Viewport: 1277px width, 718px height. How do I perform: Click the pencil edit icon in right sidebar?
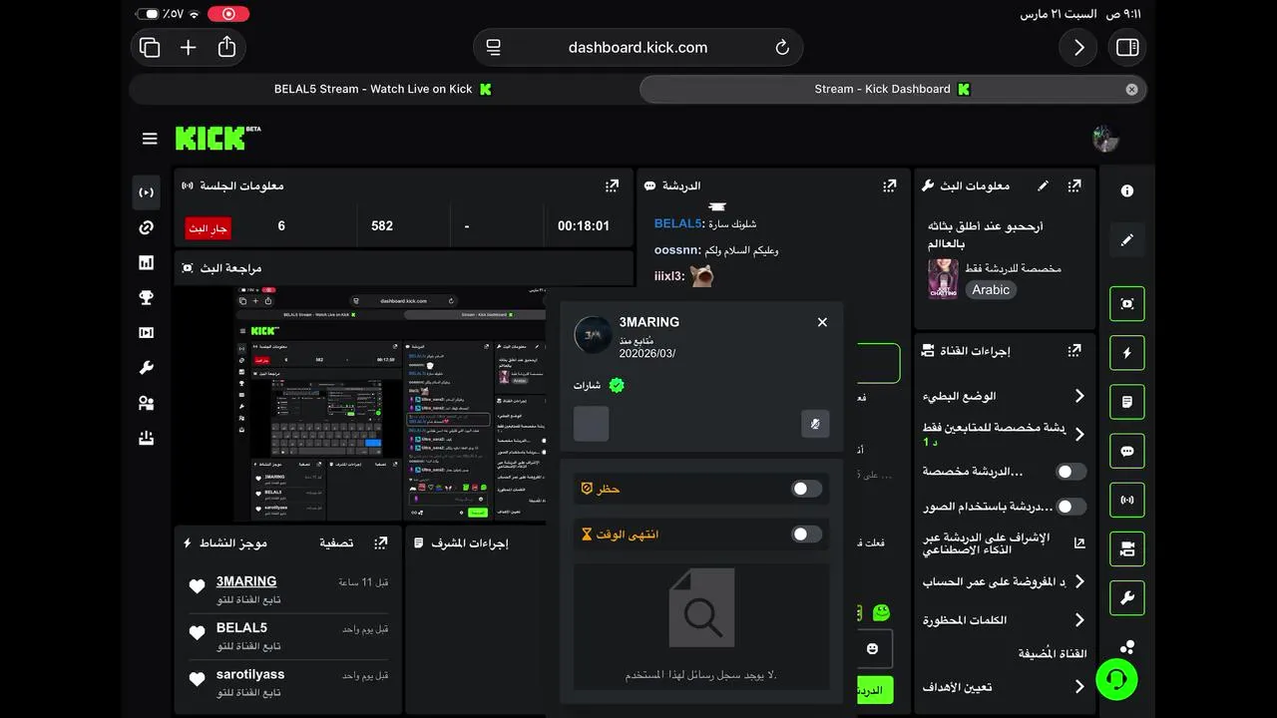tap(1127, 240)
